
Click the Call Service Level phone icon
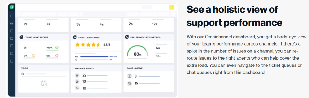coord(127,37)
